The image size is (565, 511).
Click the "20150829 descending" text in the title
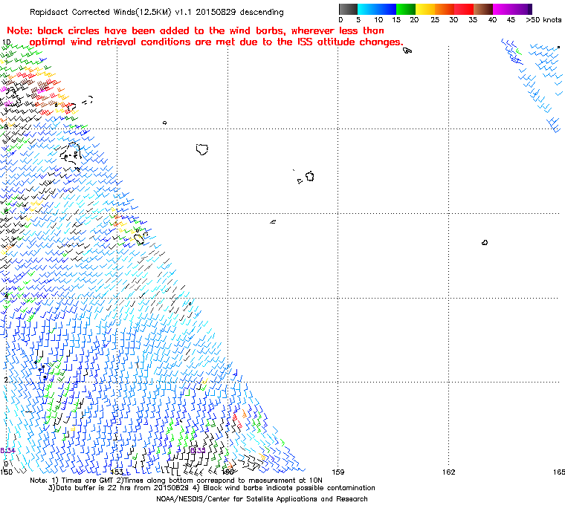coord(239,12)
